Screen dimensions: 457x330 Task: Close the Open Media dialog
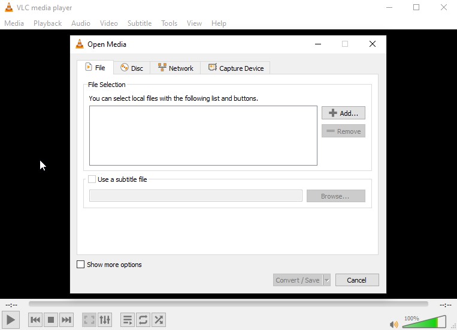[373, 44]
